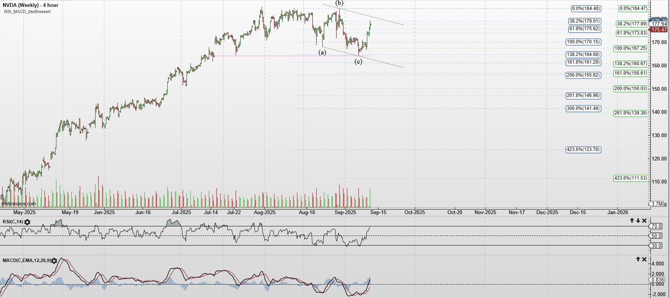Click Sep-15 on the time axis
This screenshot has width=670, height=298.
[378, 212]
